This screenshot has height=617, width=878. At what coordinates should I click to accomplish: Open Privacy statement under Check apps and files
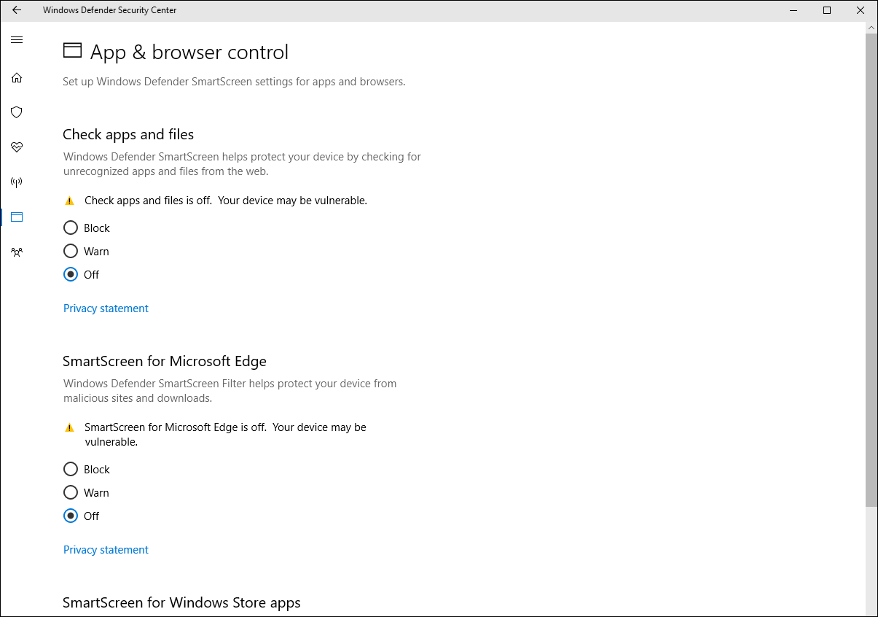tap(106, 308)
